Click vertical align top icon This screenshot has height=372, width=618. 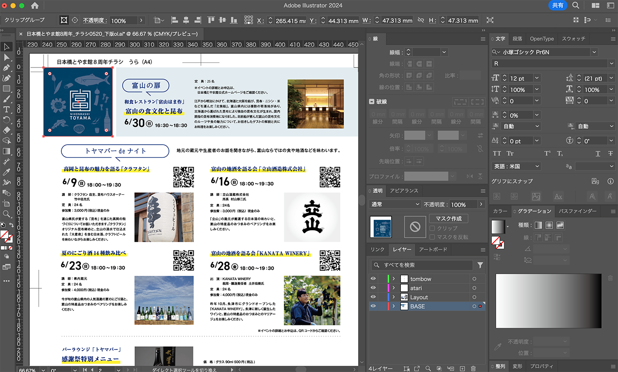click(211, 20)
